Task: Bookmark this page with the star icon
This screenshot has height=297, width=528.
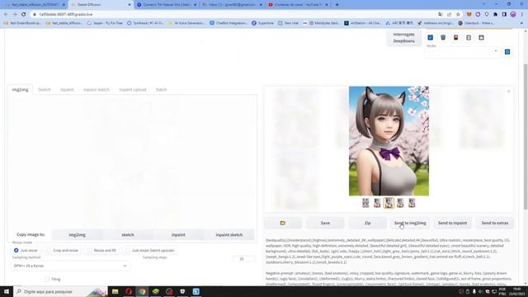Action: tap(458, 15)
